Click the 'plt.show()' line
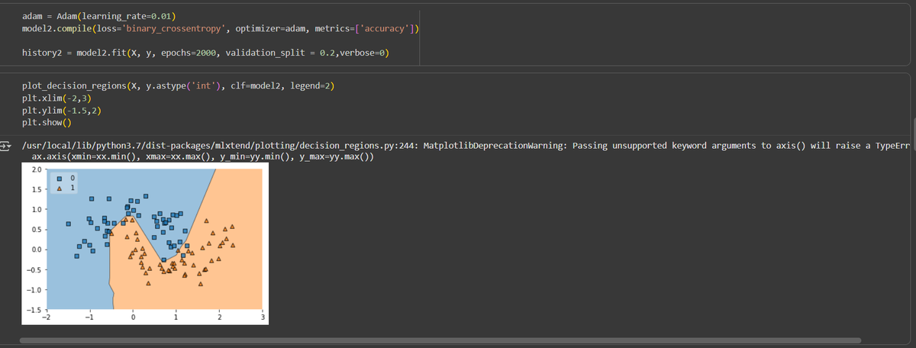 click(47, 122)
